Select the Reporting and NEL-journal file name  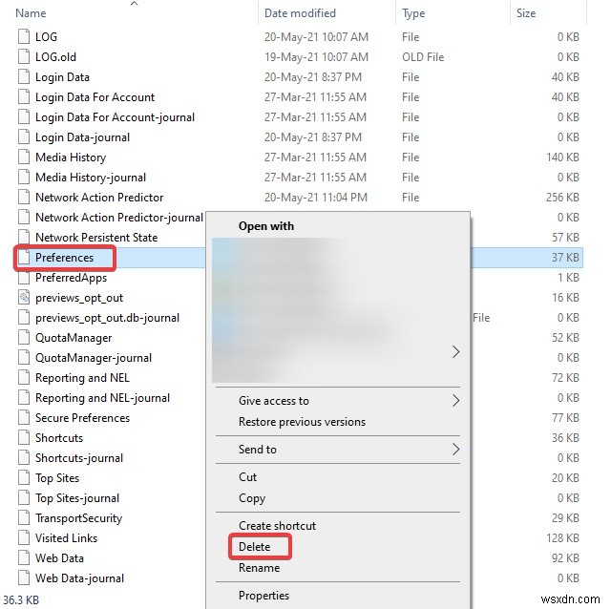pos(102,398)
